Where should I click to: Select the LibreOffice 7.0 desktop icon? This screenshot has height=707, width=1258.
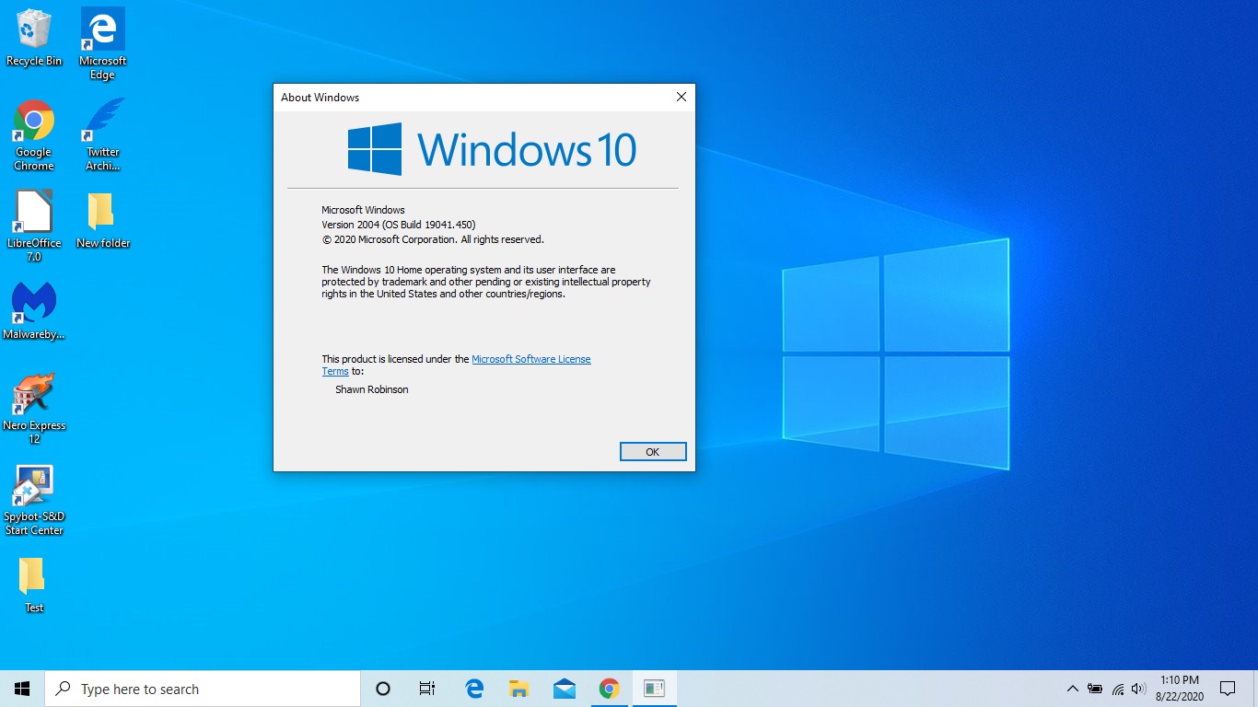(x=34, y=226)
